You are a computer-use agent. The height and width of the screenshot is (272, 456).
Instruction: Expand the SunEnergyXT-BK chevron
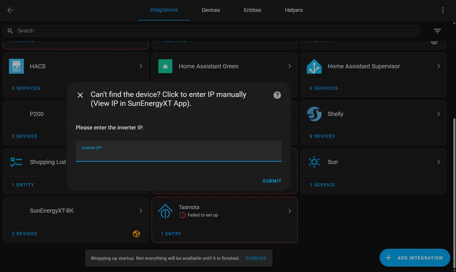coord(141,211)
